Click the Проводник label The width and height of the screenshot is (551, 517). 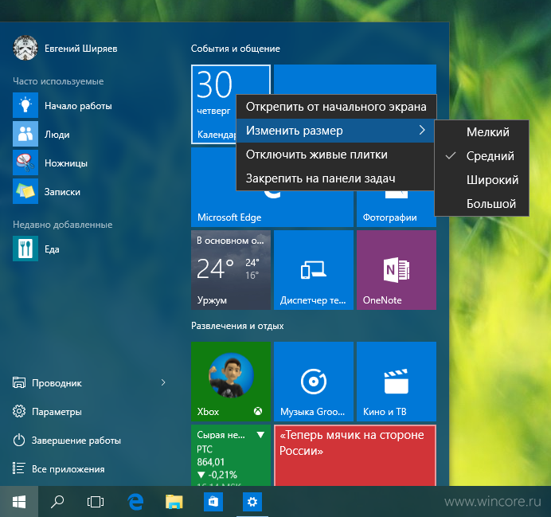pyautogui.click(x=57, y=382)
